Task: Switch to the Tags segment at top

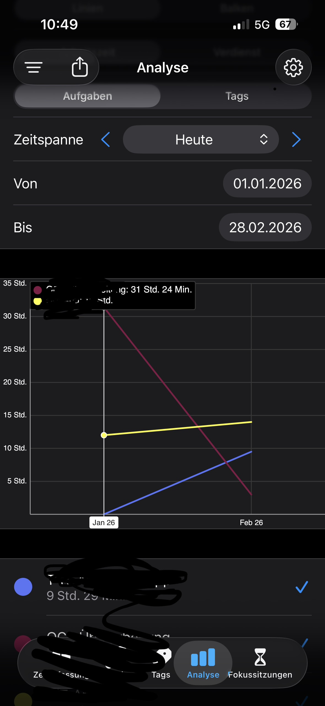Action: [x=237, y=96]
